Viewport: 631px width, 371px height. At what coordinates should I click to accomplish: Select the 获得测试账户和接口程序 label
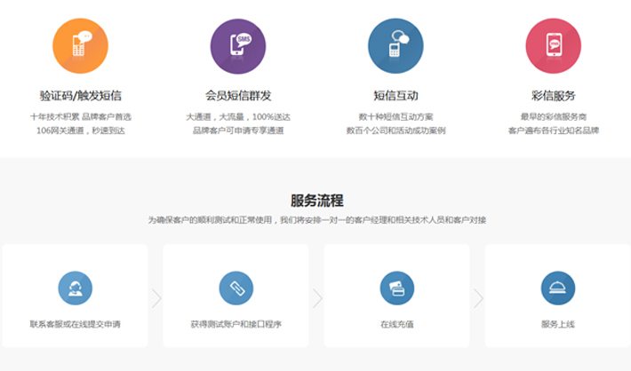point(236,324)
